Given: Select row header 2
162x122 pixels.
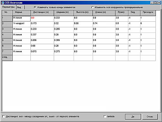Looking at the screenshot, I should point(7,24).
